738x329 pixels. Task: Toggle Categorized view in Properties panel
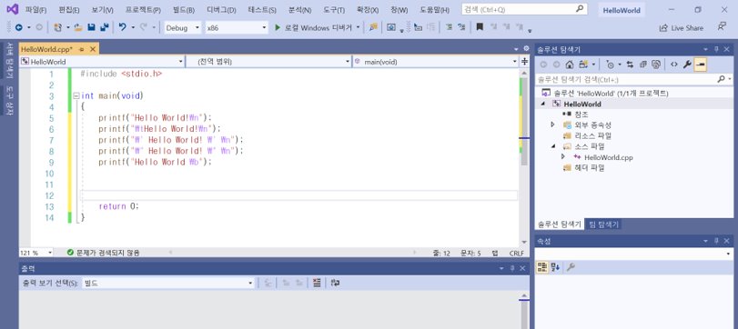(542, 267)
